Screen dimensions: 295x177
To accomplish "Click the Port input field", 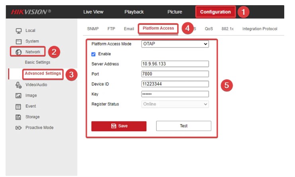I will tap(175, 74).
